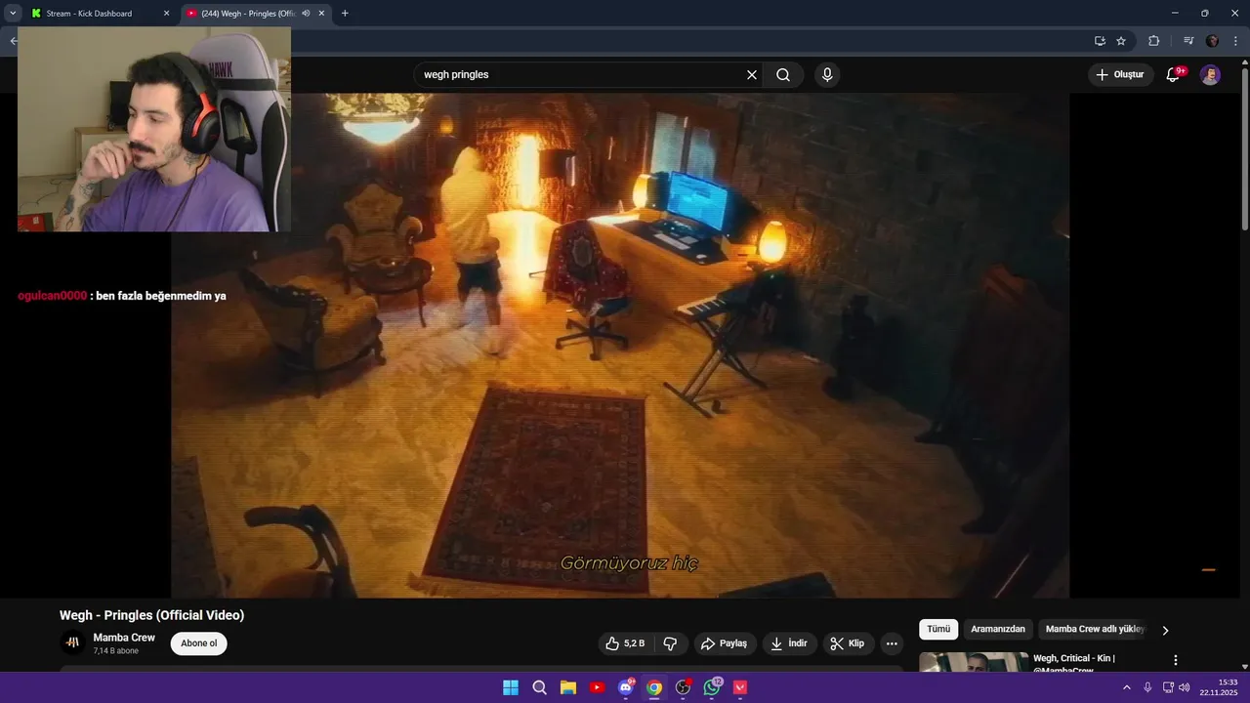Download video with İndir button
This screenshot has height=703, width=1250.
(x=789, y=643)
